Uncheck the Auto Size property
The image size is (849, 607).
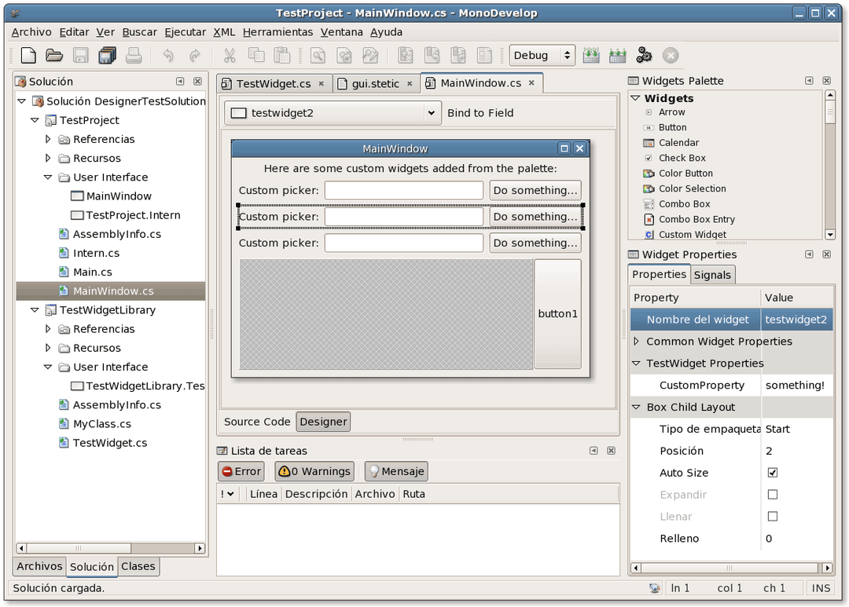pyautogui.click(x=772, y=472)
